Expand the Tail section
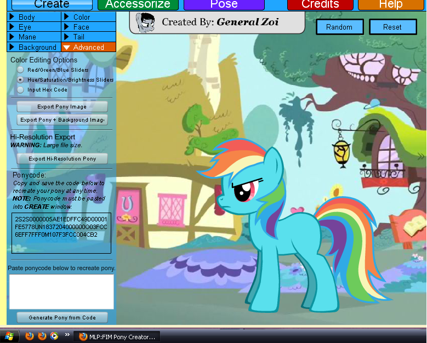Viewport: 427px width, 343px height. [x=89, y=37]
